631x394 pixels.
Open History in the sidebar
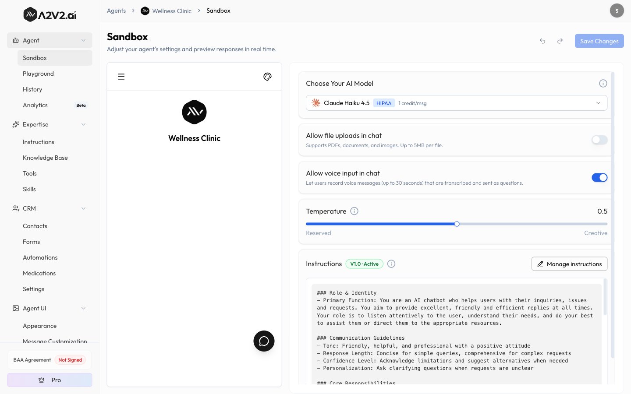click(x=55, y=89)
